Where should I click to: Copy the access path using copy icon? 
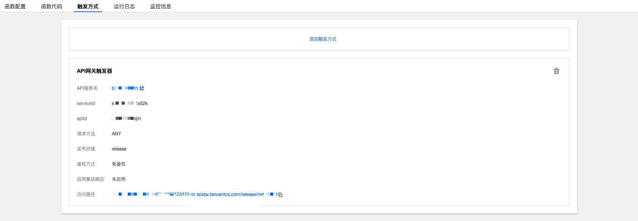tap(281, 194)
